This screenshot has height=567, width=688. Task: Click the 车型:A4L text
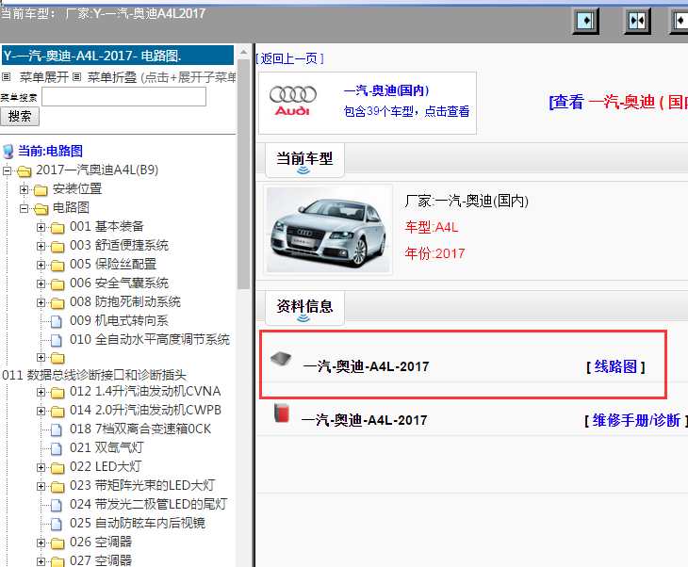point(432,228)
